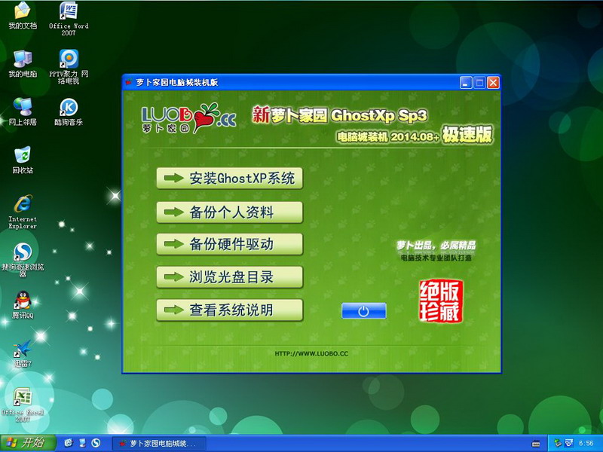Image resolution: width=603 pixels, height=452 pixels.
Task: Launch 酷狗音乐 desktop shortcut
Action: pos(69,111)
